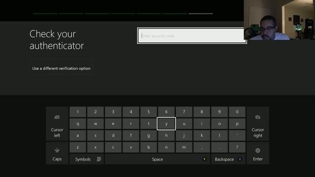Select the i key
The width and height of the screenshot is (315, 177).
202,123
